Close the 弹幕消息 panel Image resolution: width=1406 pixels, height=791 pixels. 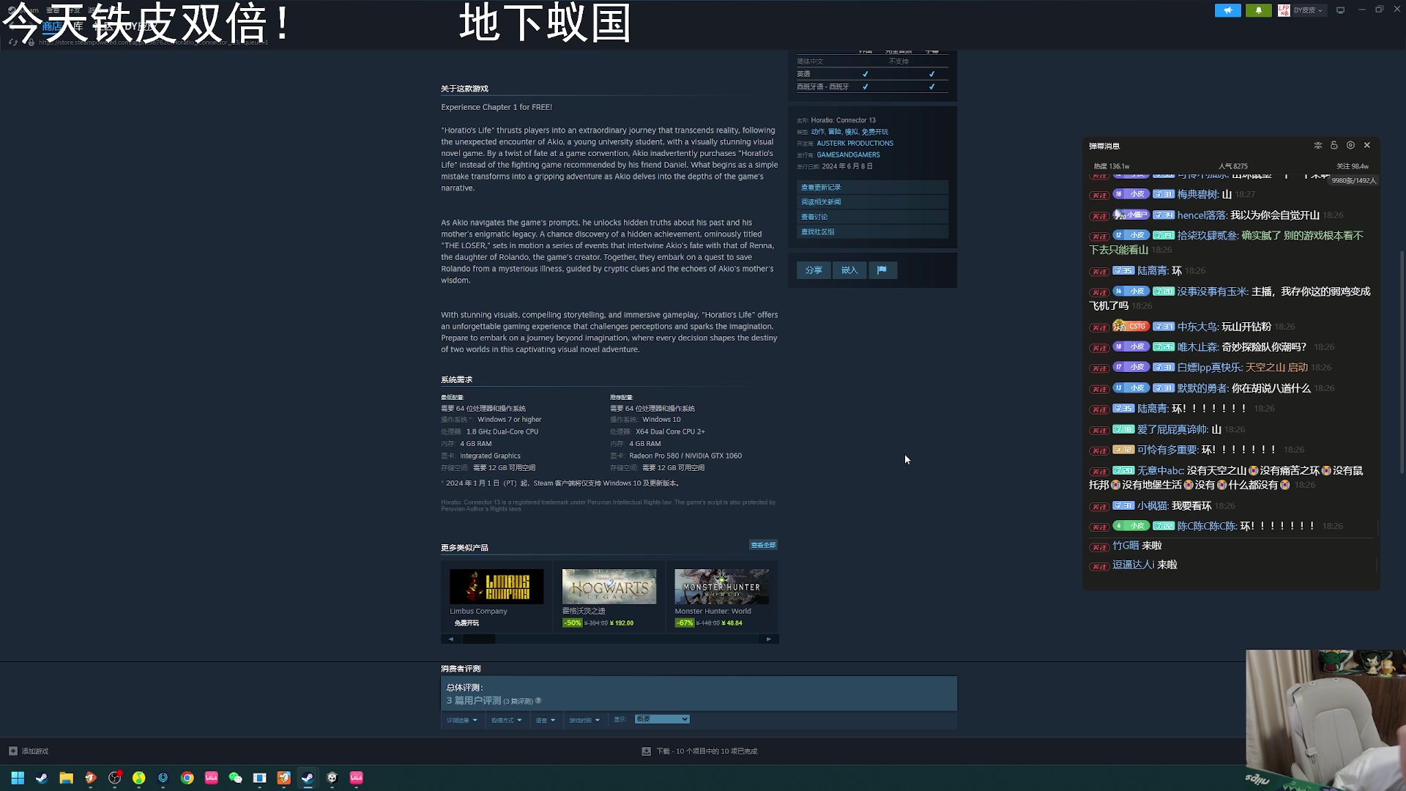coord(1366,145)
